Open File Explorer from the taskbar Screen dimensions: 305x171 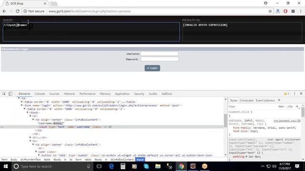(x=158, y=166)
